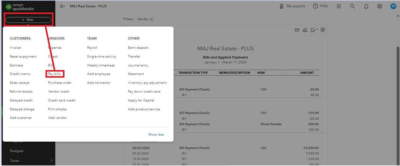Image resolution: width=400 pixels, height=166 pixels.
Task: Select Credit card credit
Action: (62, 101)
